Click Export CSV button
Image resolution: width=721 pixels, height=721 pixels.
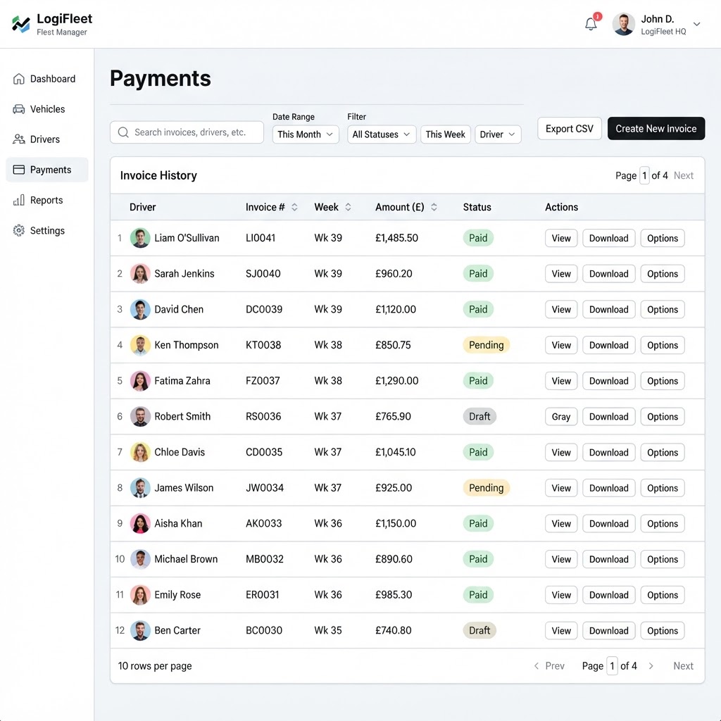click(569, 129)
